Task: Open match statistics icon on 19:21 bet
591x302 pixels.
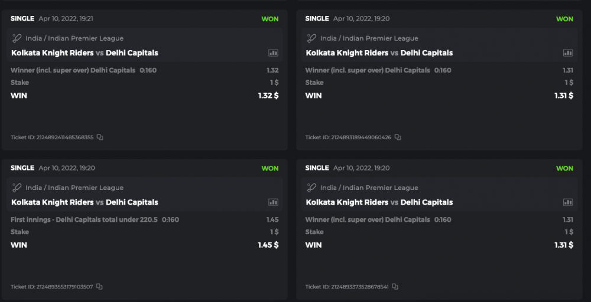Action: coord(273,53)
